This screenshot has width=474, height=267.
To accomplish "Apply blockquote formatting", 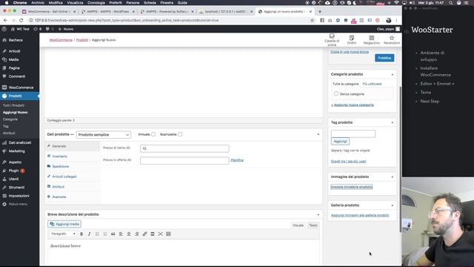I will point(113,234).
